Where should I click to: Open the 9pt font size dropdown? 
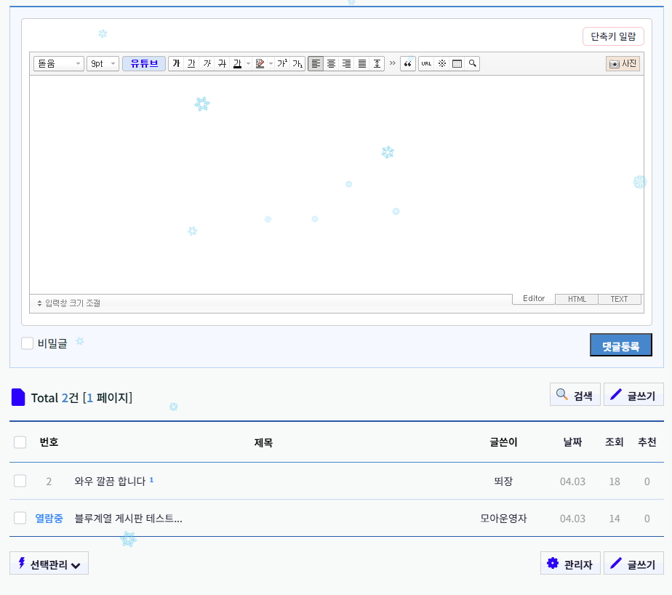[103, 64]
